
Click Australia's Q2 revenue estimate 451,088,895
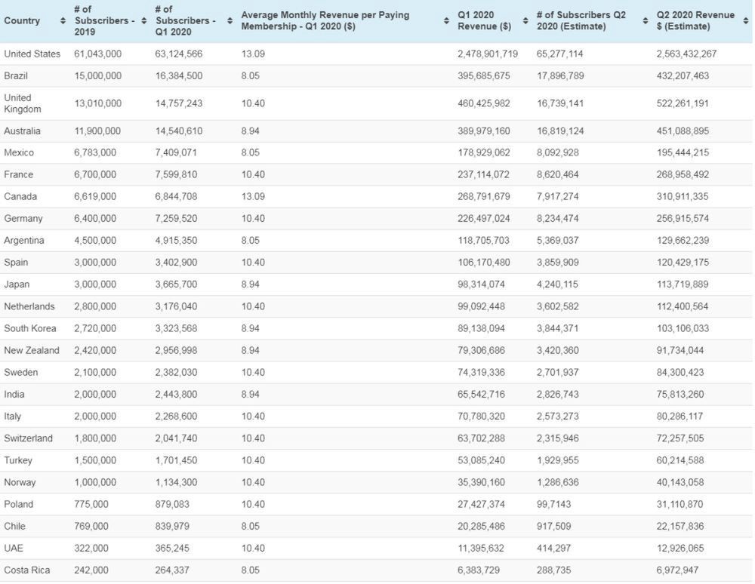pos(683,131)
